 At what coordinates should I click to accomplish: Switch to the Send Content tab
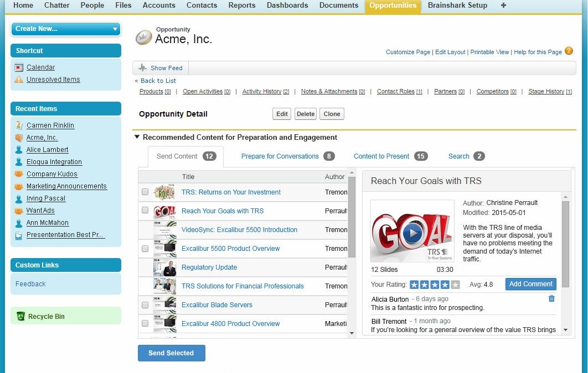coord(186,156)
